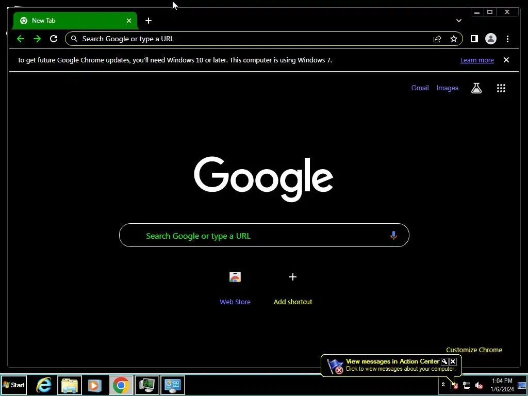Viewport: 528px width, 396px height.
Task: Open Windows Explorer from the taskbar
Action: pos(70,385)
